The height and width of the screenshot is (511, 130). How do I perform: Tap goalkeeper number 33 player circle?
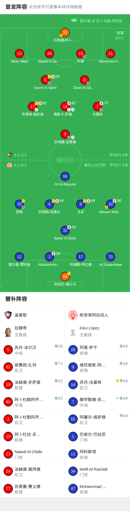click(x=65, y=32)
